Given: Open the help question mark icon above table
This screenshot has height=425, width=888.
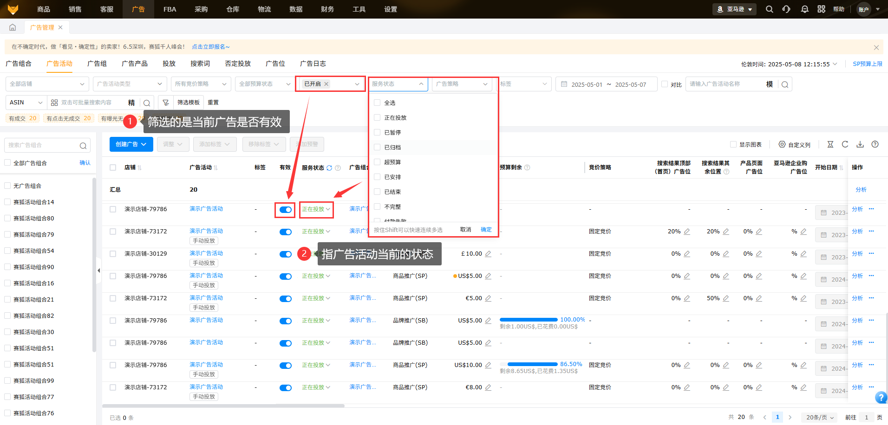Looking at the screenshot, I should click(x=875, y=144).
